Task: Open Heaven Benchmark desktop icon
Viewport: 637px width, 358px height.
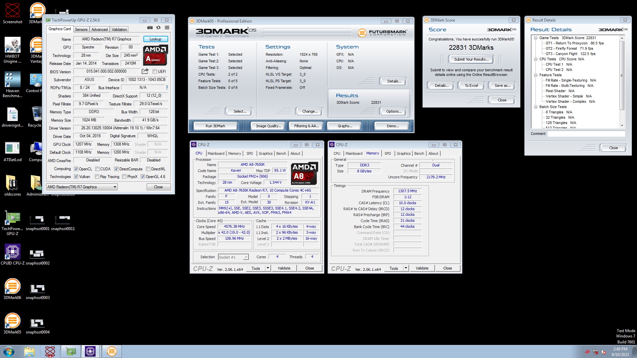Action: pos(13,85)
